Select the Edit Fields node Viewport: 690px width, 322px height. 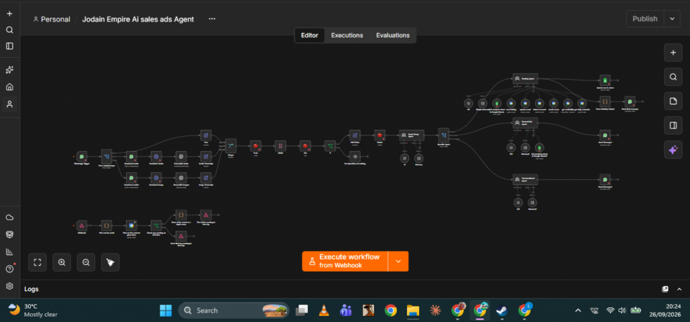pos(355,135)
